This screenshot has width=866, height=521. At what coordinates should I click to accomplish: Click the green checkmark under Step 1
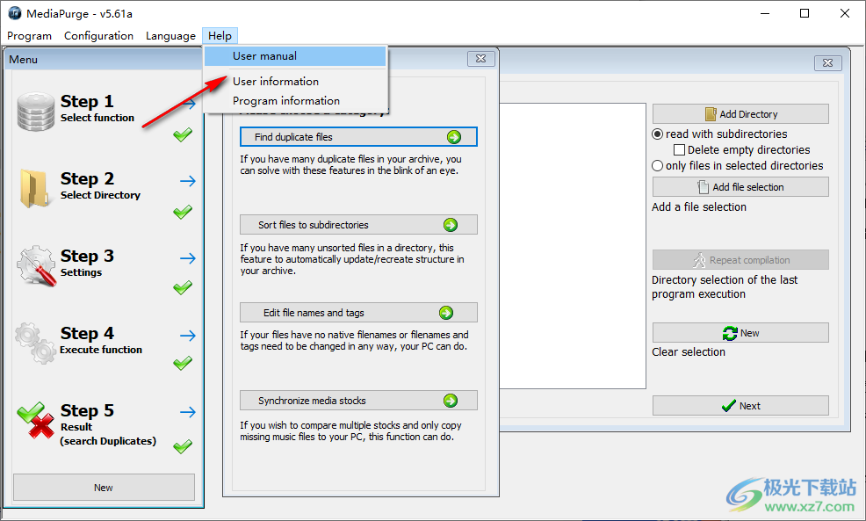(183, 134)
